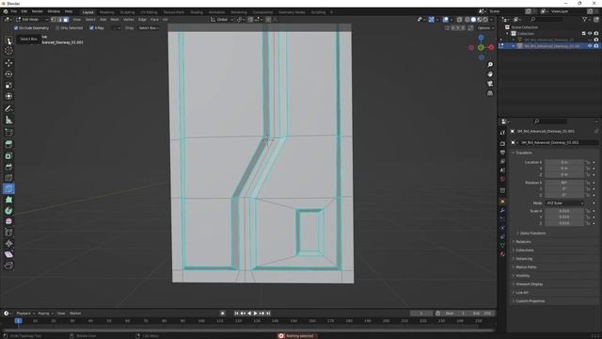Click the Location X value field
The width and height of the screenshot is (602, 339).
click(x=564, y=162)
